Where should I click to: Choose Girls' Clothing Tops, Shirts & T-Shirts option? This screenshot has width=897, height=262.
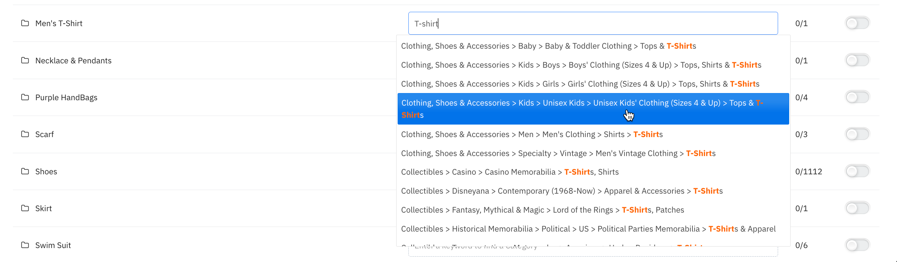click(x=593, y=84)
